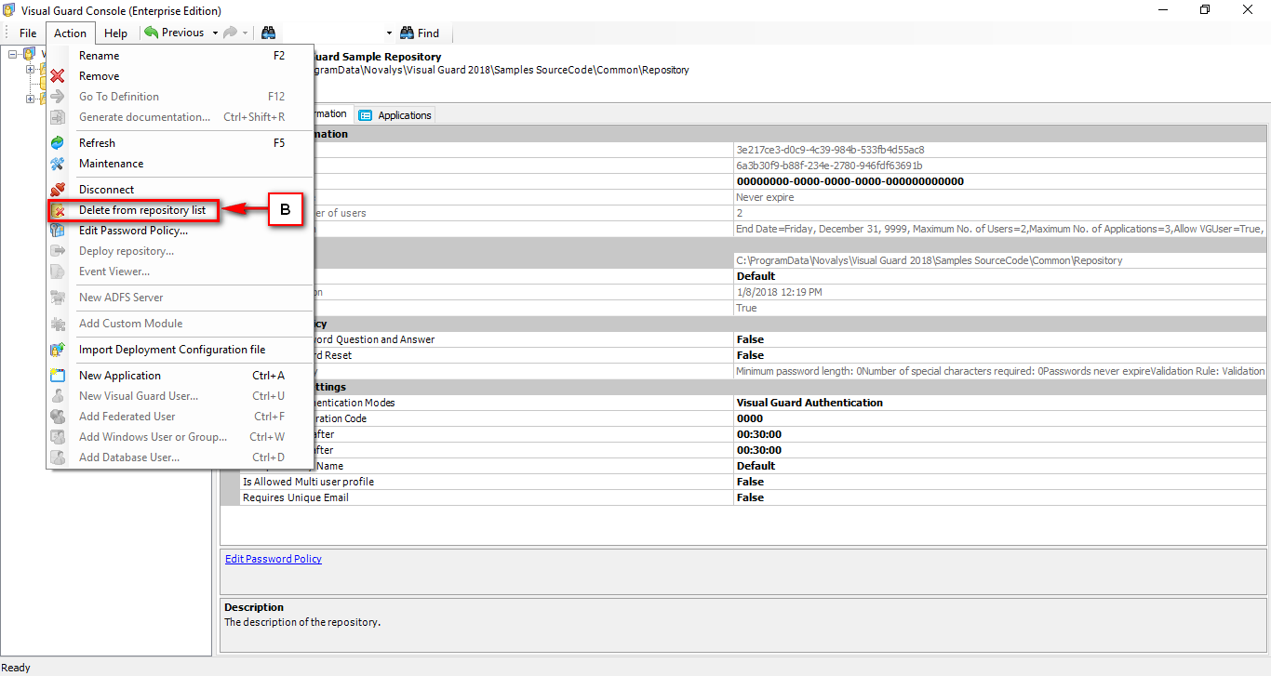The width and height of the screenshot is (1271, 676).
Task: Click the New Application icon
Action: click(58, 375)
